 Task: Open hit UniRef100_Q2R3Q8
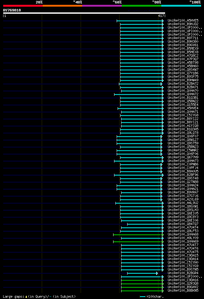click(x=183, y=284)
